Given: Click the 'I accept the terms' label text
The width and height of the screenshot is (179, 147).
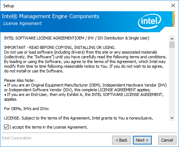Looking at the screenshot, I should click(49, 127).
